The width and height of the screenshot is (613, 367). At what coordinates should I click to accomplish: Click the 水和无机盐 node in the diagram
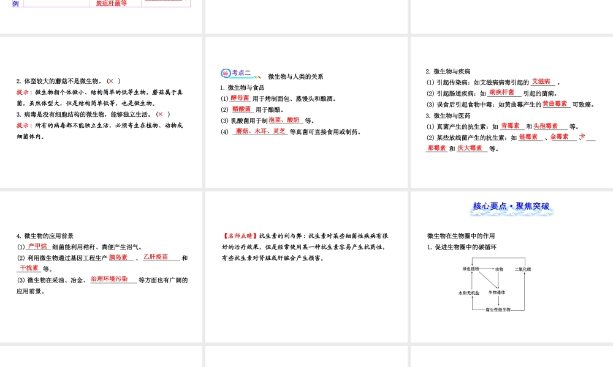click(469, 292)
